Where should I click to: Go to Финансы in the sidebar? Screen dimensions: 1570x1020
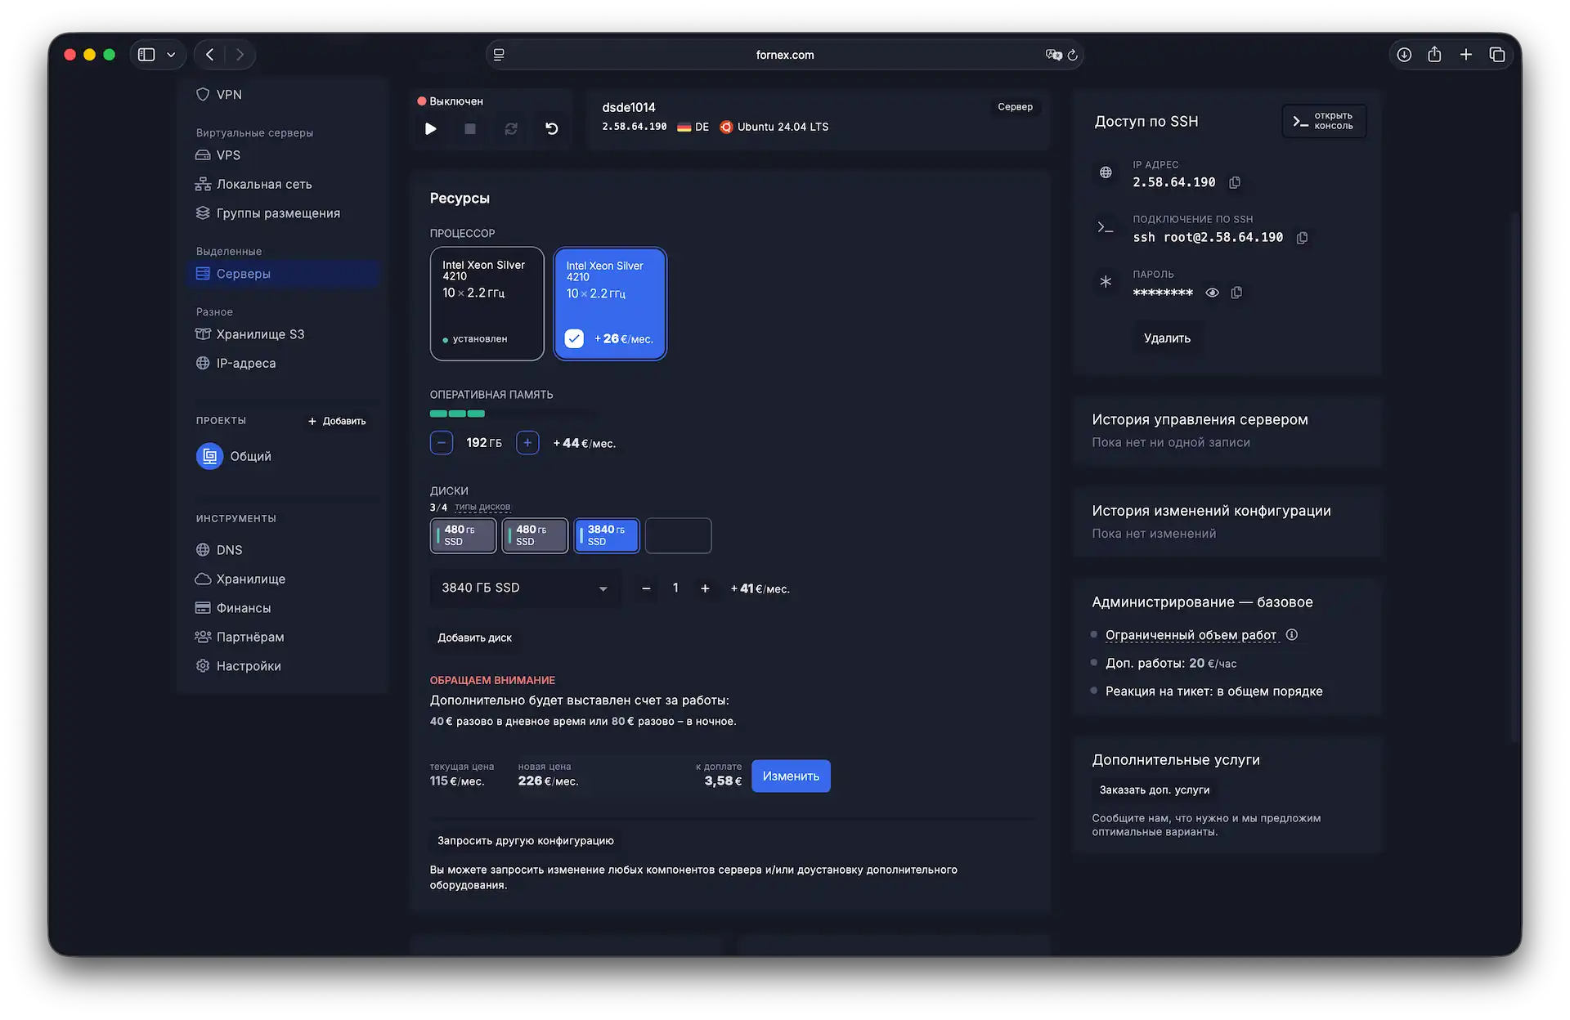[x=243, y=608]
